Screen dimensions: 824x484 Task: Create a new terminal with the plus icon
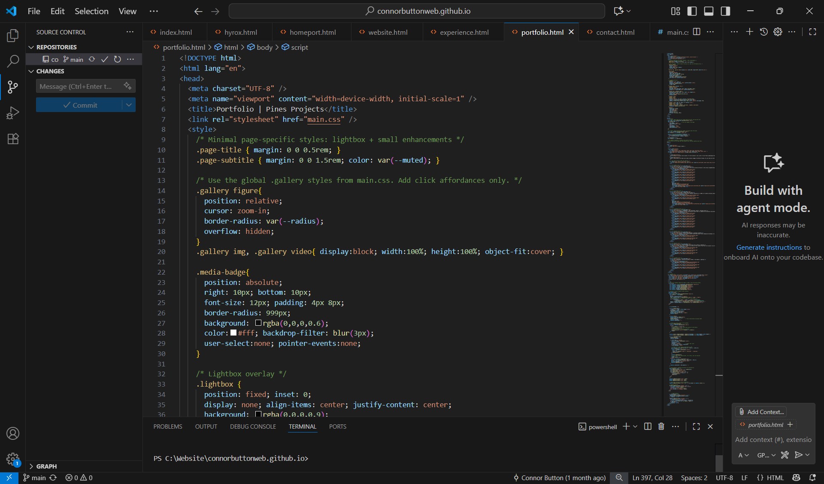627,427
